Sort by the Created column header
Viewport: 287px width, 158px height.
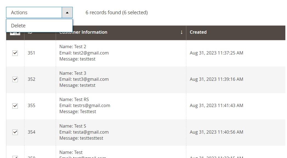tap(198, 32)
